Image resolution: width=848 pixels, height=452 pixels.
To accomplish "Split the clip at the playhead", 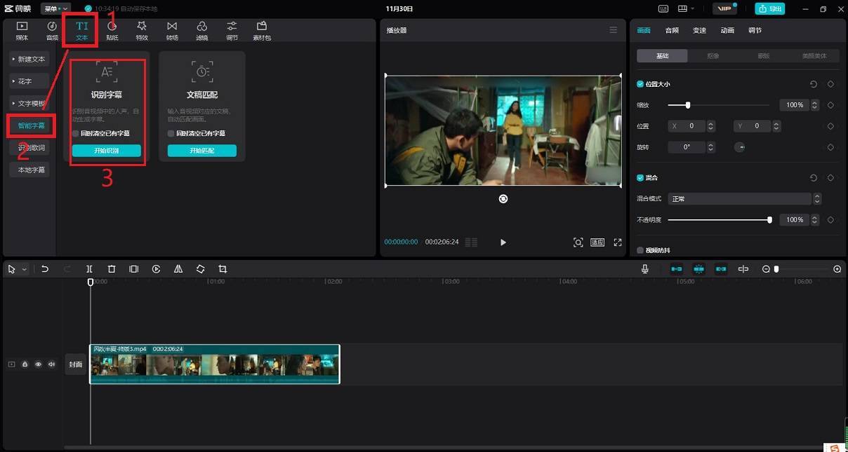I will pyautogui.click(x=89, y=269).
